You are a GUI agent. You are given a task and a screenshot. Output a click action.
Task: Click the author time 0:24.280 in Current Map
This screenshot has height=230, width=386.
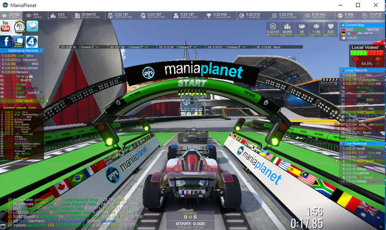click(352, 38)
